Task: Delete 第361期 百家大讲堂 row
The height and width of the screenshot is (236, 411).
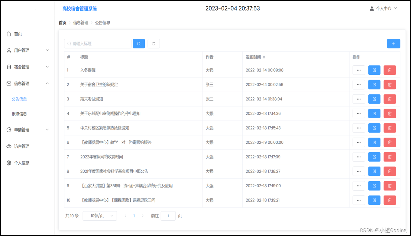Action: click(x=390, y=186)
